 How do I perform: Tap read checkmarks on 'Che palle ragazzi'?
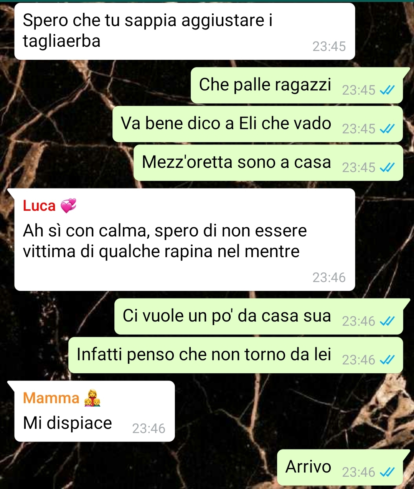coord(387,90)
